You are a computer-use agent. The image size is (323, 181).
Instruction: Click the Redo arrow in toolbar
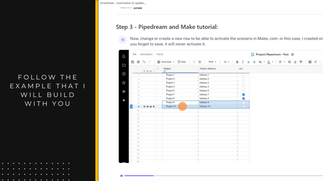(x=149, y=62)
